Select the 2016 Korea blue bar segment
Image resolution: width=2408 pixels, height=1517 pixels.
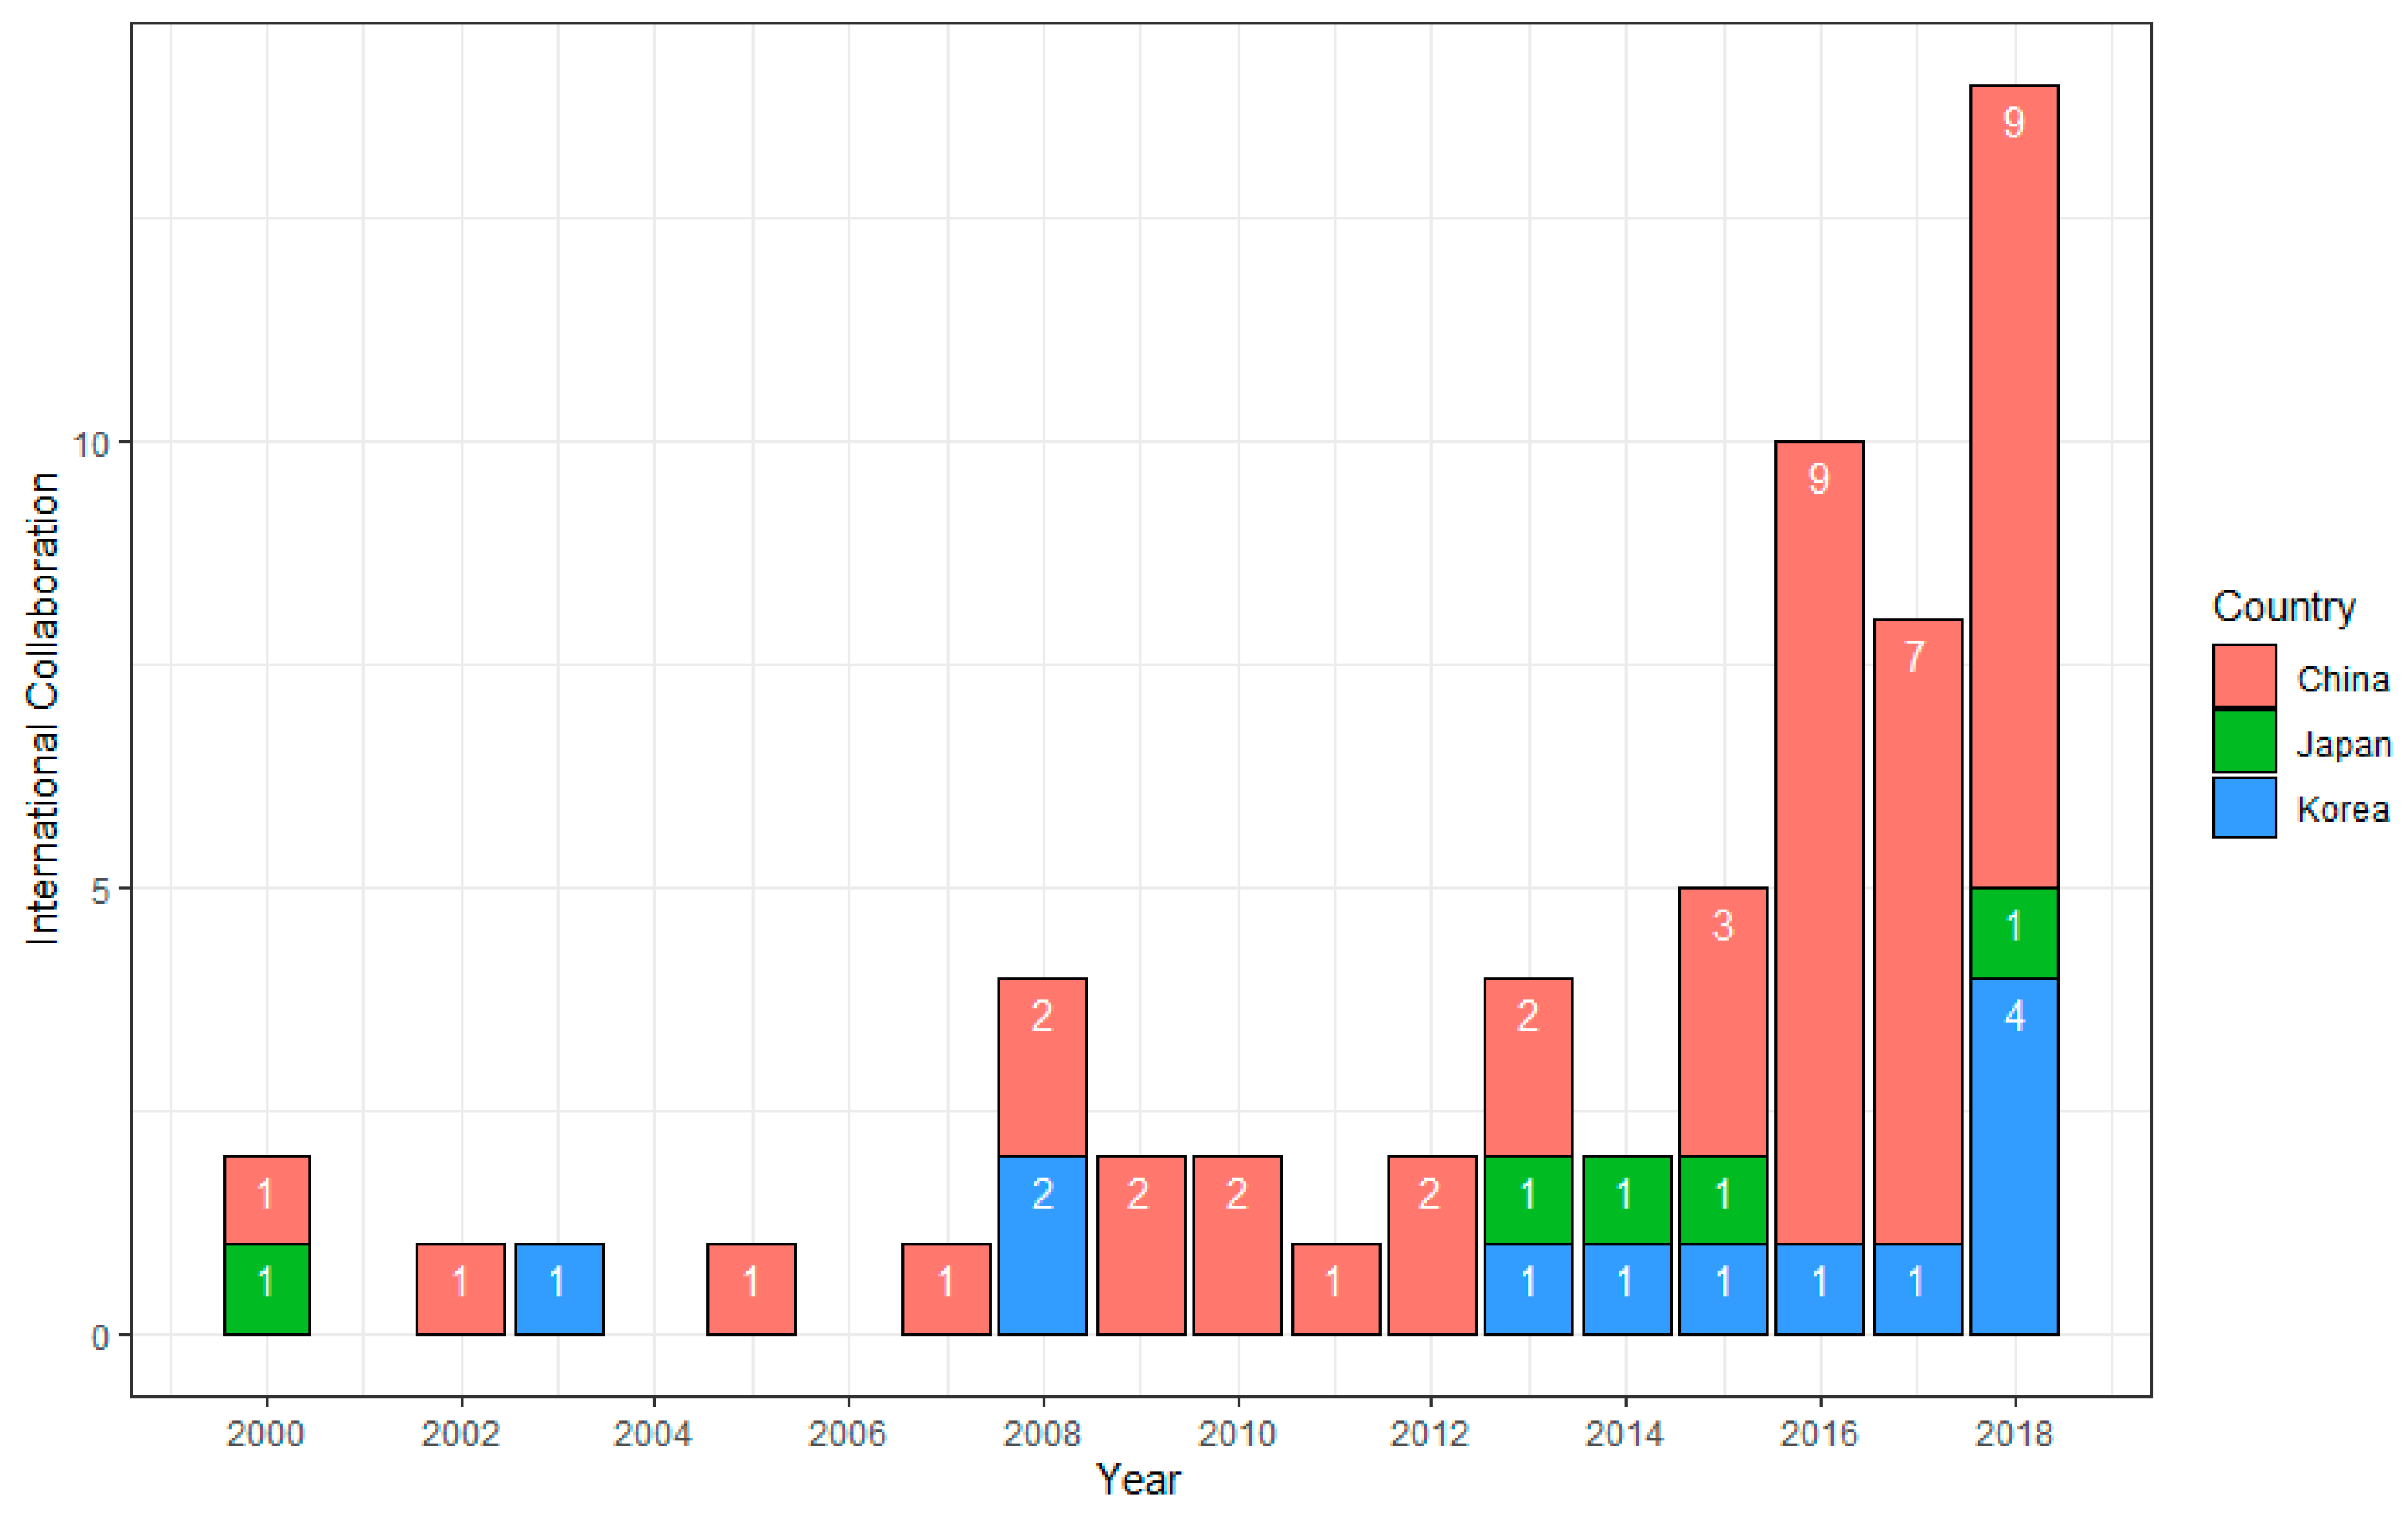tap(1819, 1289)
